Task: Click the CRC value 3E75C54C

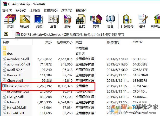Action: [140, 86]
